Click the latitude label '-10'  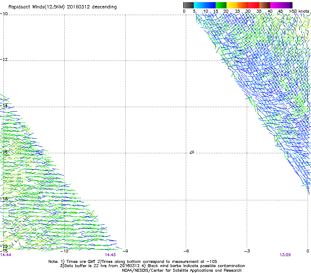point(4,13)
